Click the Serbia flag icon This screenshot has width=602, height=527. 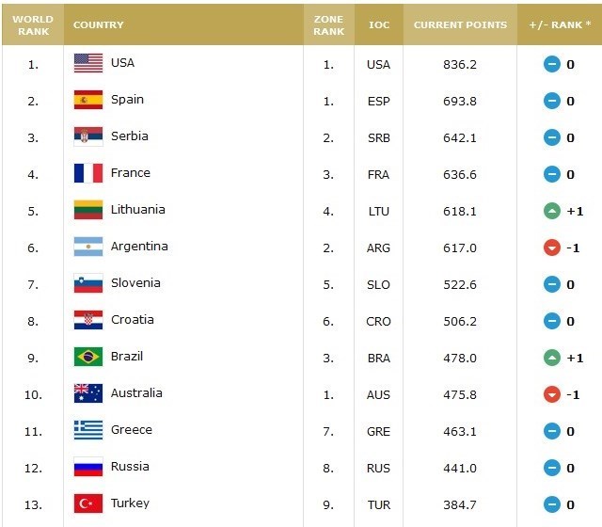pos(88,136)
